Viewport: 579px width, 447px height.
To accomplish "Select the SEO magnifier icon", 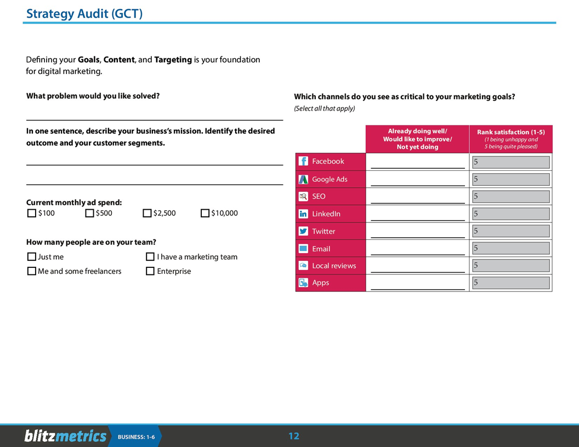I will point(303,196).
